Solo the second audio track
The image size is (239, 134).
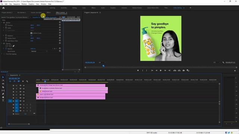point(27,108)
